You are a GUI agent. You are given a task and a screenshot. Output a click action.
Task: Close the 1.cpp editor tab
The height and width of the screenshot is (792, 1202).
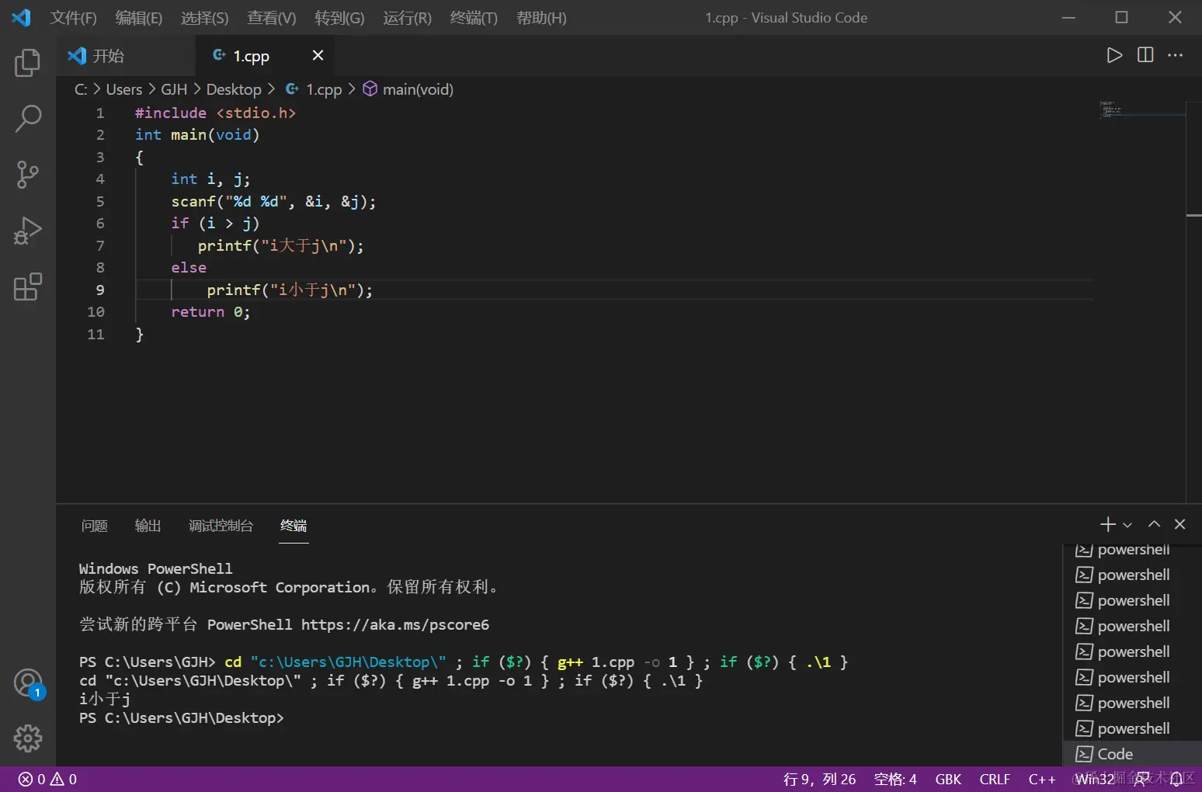[x=318, y=55]
